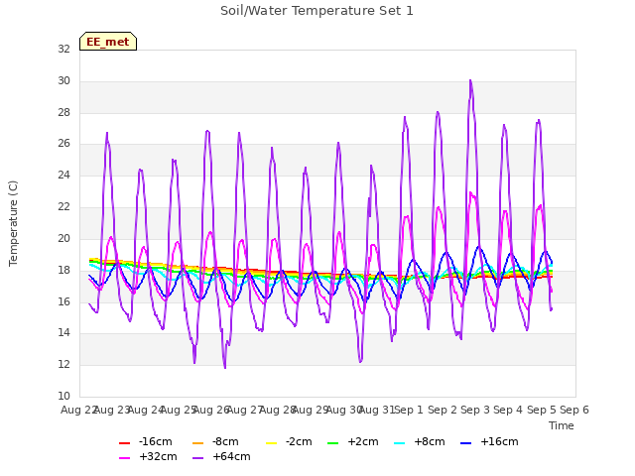The height and width of the screenshot is (476, 635).
Task: Click the Temperature (C) axis label
Action: 13,223
